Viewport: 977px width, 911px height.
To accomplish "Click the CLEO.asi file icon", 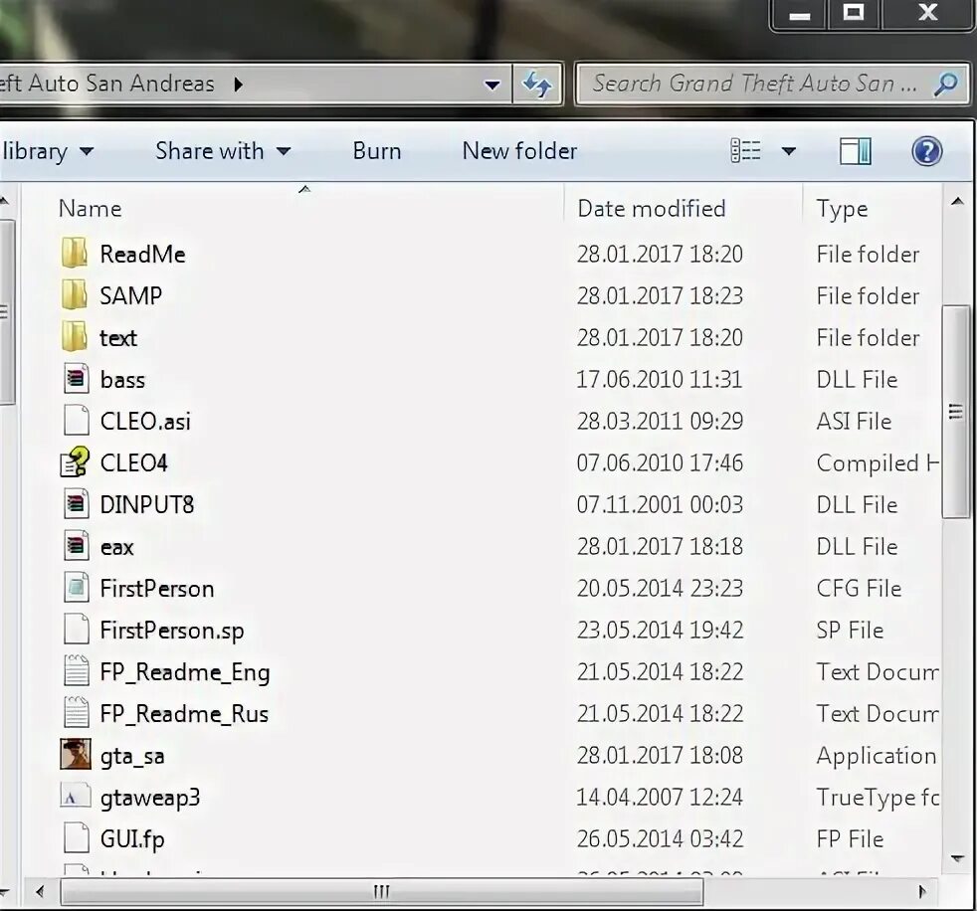I will click(x=76, y=421).
